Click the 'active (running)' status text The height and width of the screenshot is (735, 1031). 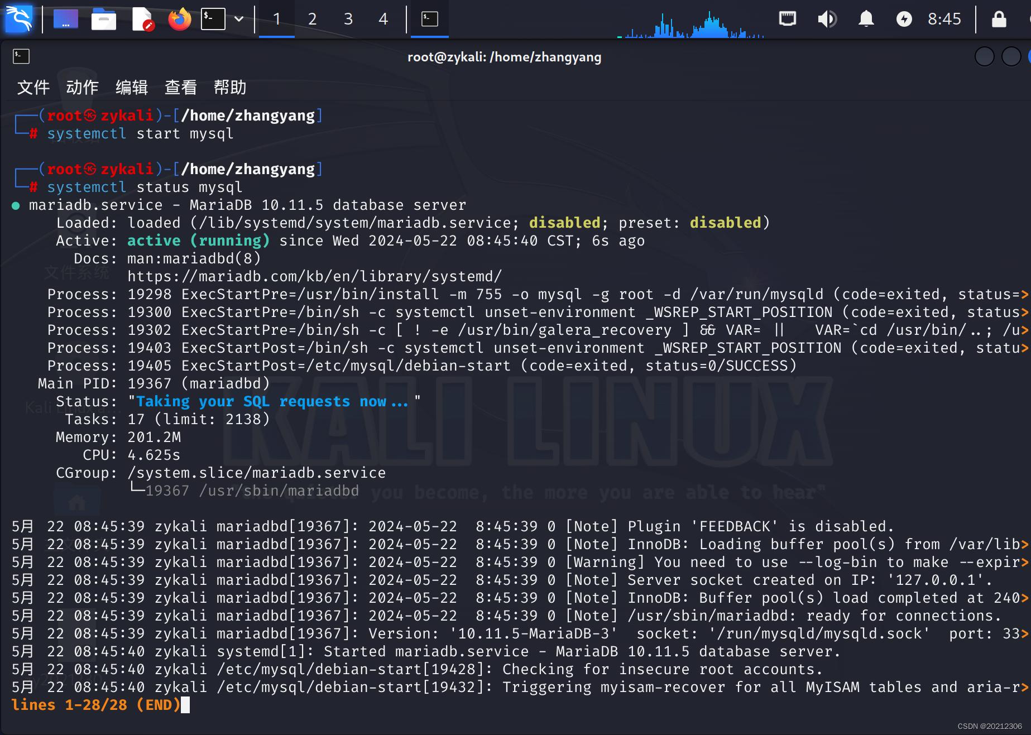(198, 241)
